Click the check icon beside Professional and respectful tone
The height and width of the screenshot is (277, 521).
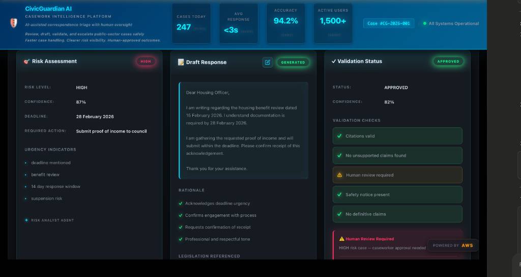[181, 239]
